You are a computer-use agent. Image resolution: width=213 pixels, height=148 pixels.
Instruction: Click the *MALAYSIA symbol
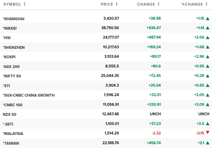13,134
